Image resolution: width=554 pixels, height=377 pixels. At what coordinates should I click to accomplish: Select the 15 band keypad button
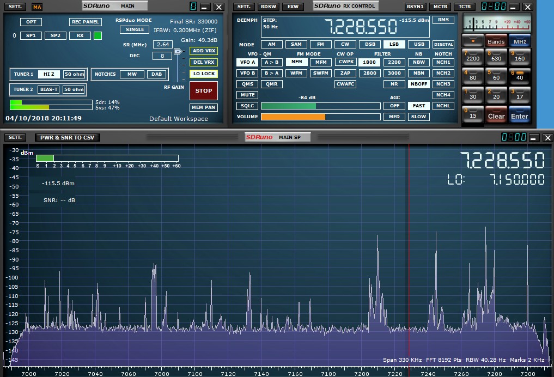pos(473,114)
